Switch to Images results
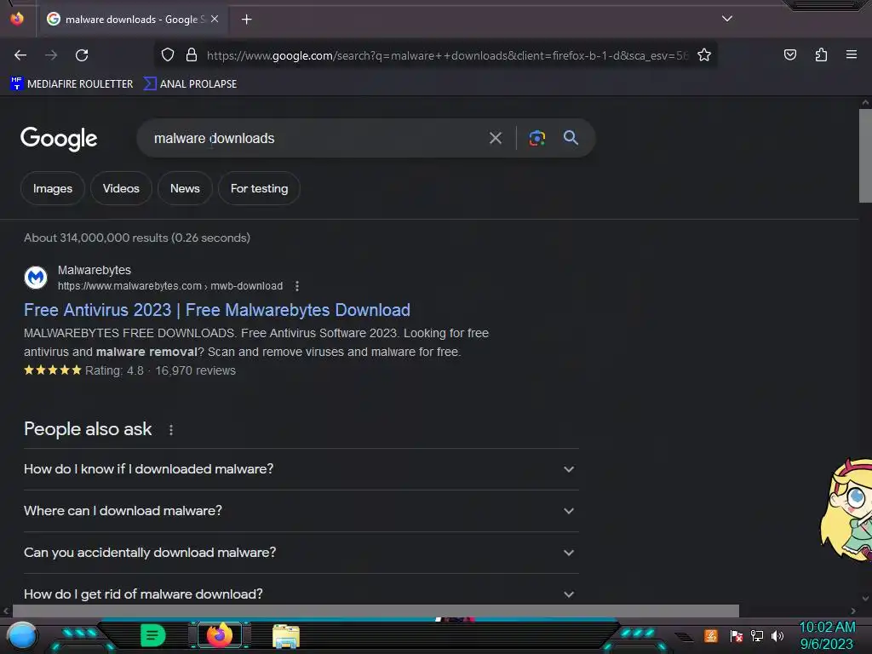872x654 pixels. (x=53, y=188)
